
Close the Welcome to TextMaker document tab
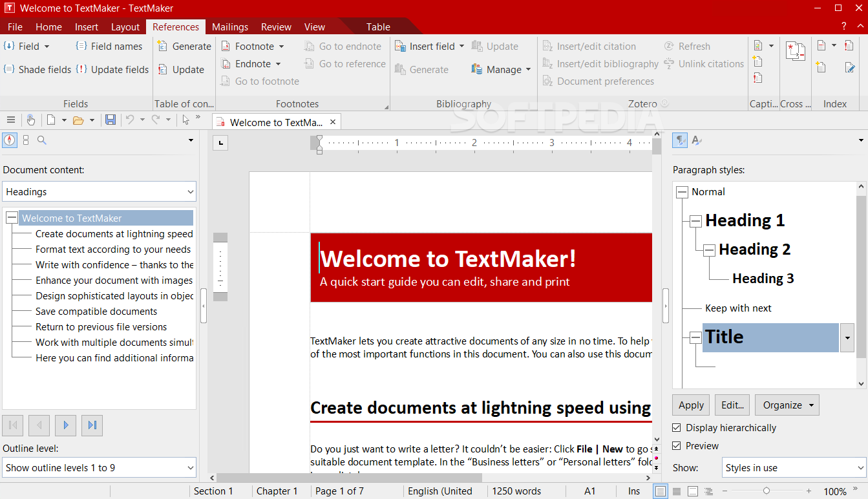pyautogui.click(x=333, y=122)
